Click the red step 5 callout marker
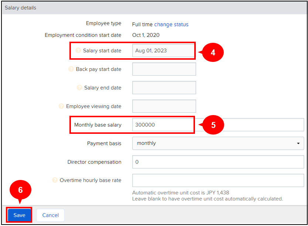 pyautogui.click(x=213, y=125)
